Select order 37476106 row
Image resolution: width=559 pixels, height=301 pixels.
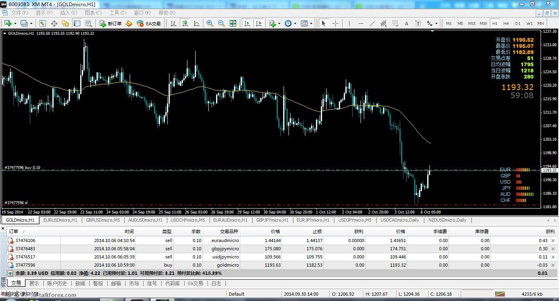click(x=282, y=240)
